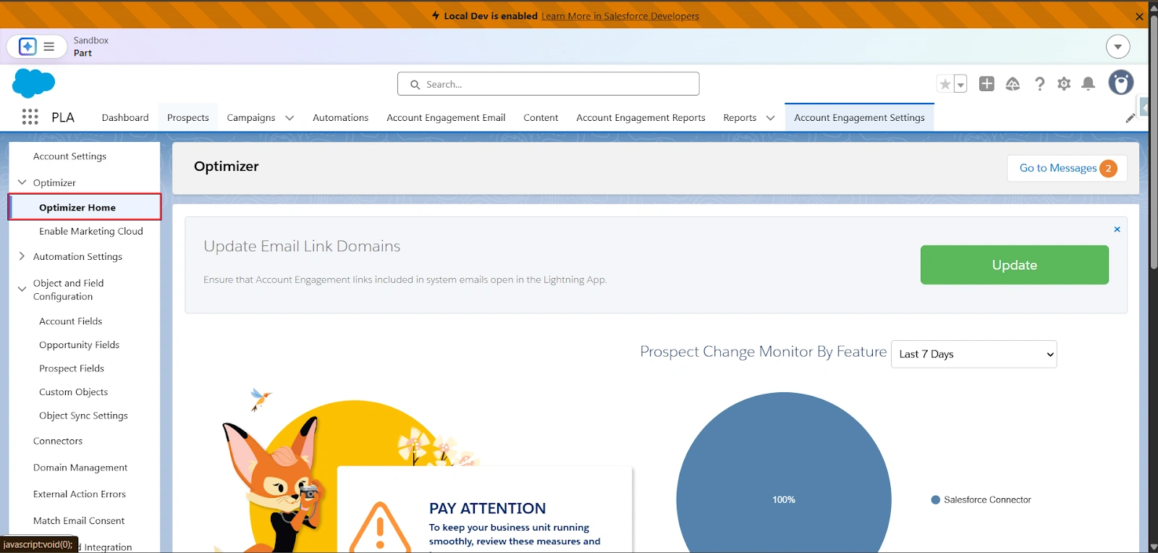The image size is (1158, 553).
Task: Select Optimizer Home in the sidebar
Action: point(85,207)
